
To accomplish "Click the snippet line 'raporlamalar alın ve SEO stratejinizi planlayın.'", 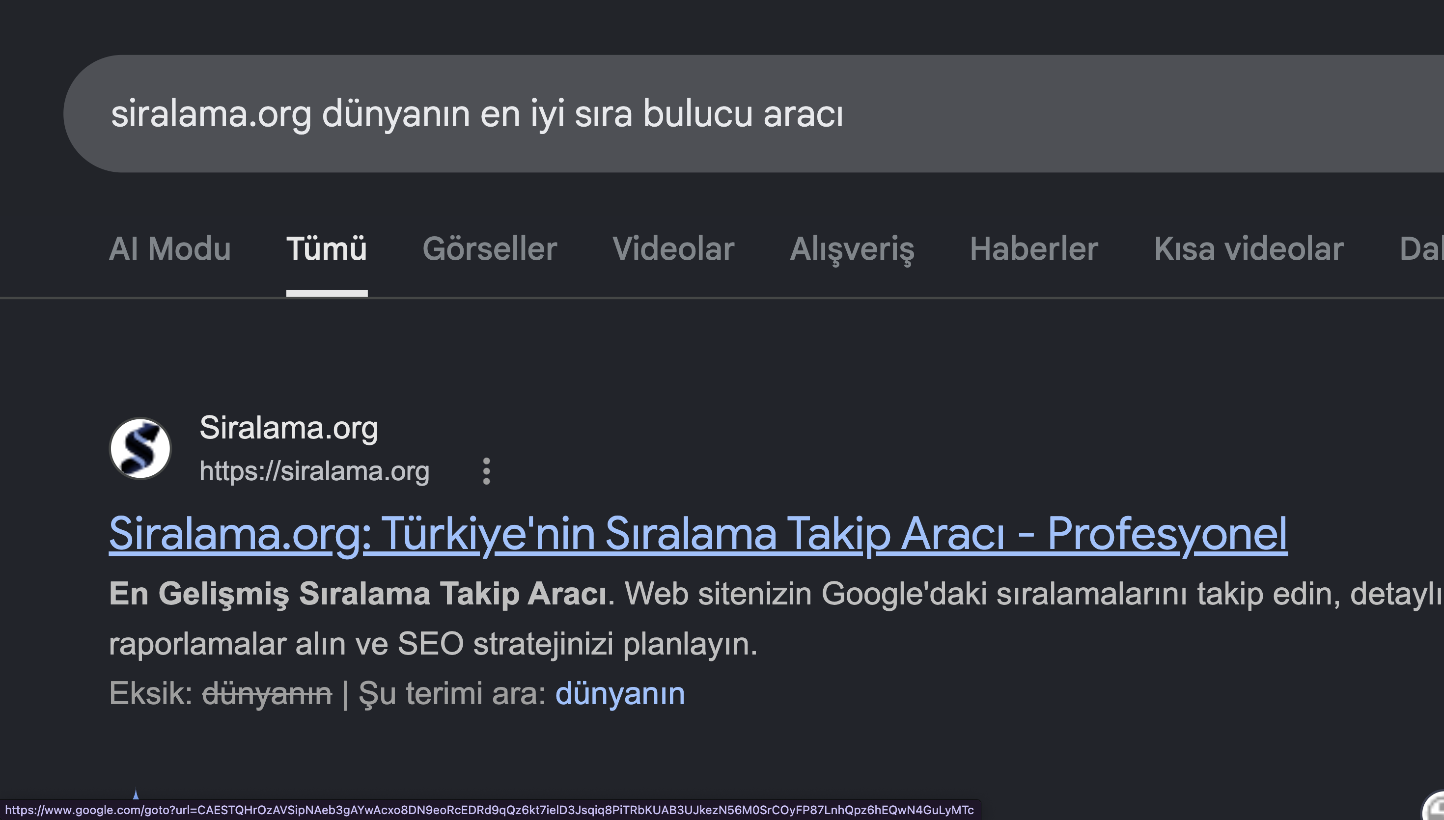I will click(x=433, y=644).
